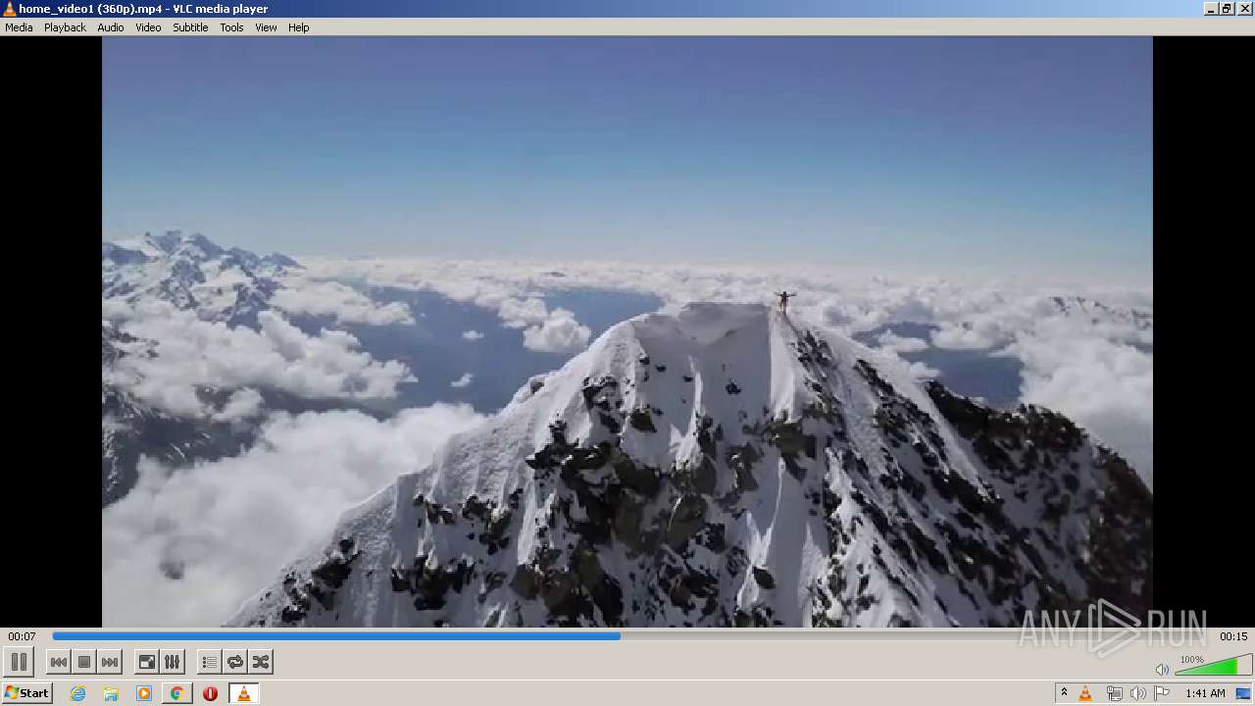Screen dimensions: 1255x706
Task: Show extended settings equalizer icon
Action: pos(172,662)
